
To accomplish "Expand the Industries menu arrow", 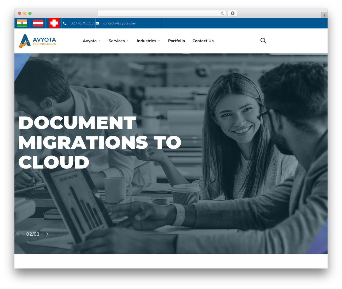I will [x=159, y=41].
